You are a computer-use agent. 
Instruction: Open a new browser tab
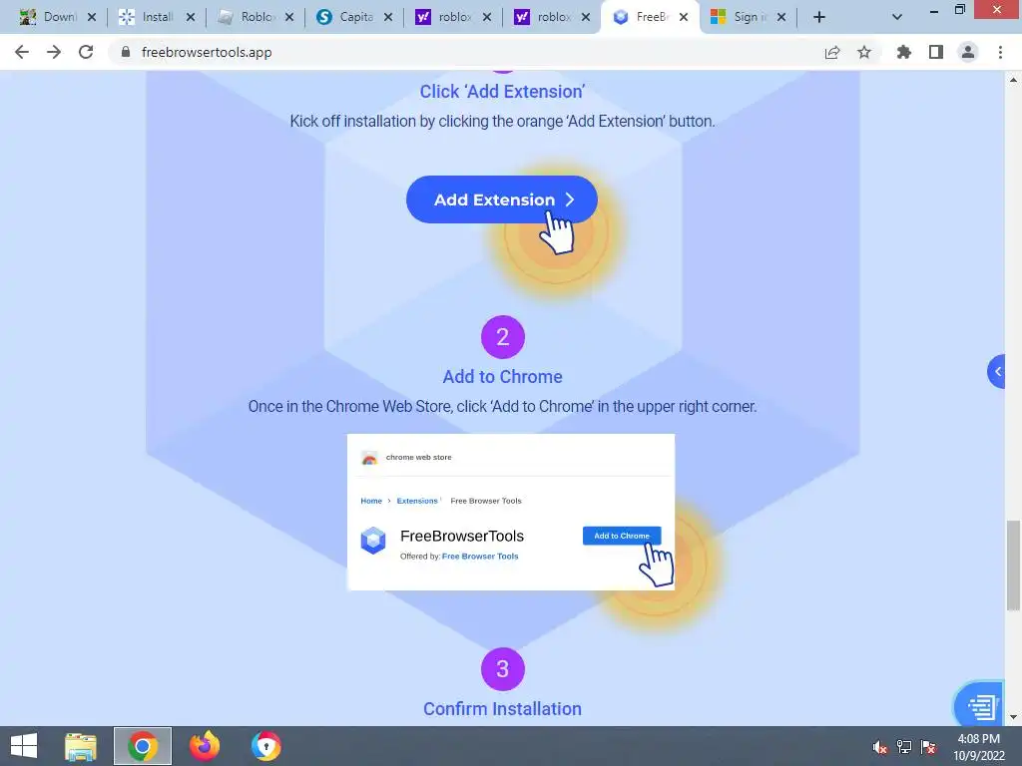tap(819, 18)
